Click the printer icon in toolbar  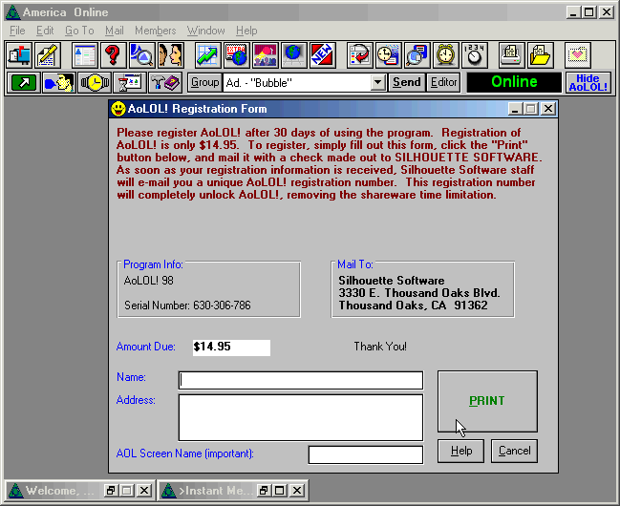pos(511,54)
